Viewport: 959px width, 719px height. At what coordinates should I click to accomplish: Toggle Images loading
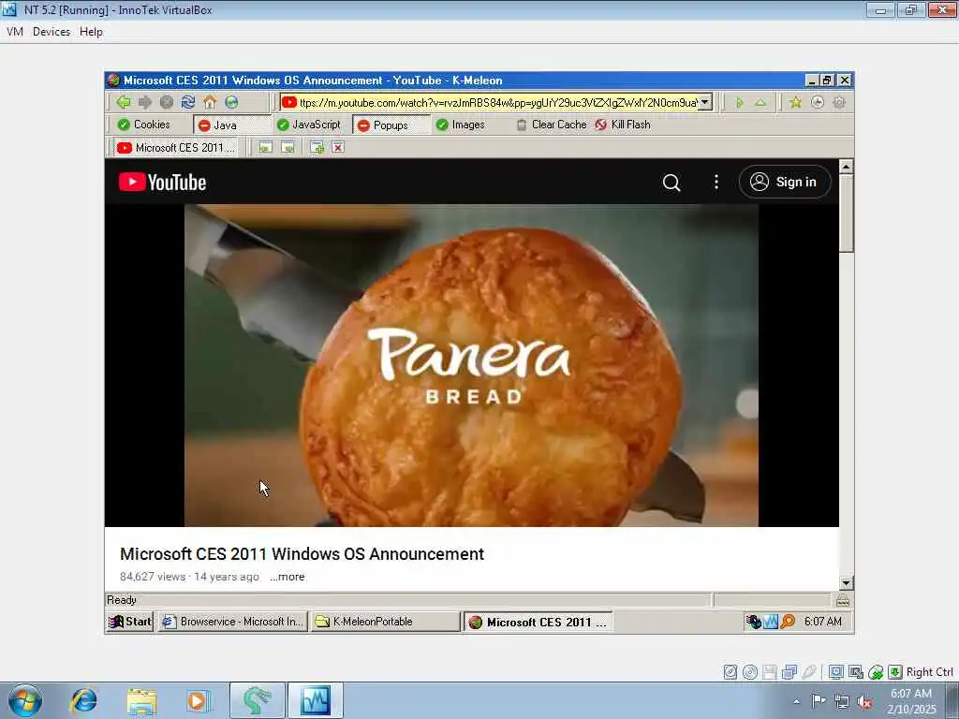click(461, 125)
